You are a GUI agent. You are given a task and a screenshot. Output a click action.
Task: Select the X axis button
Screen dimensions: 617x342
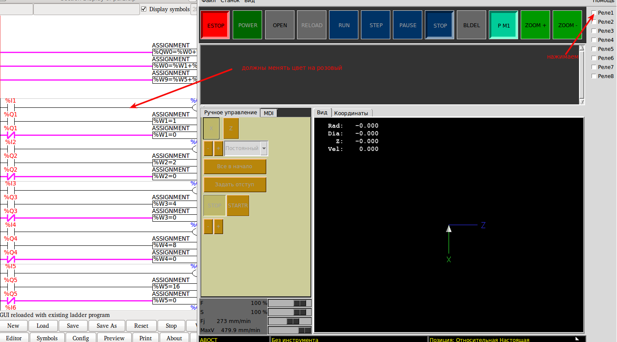(x=211, y=129)
